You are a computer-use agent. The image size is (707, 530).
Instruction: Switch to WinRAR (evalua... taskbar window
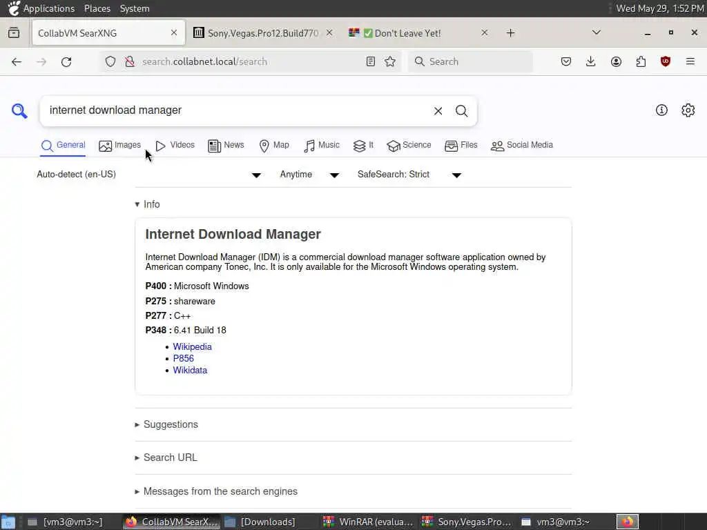369,522
